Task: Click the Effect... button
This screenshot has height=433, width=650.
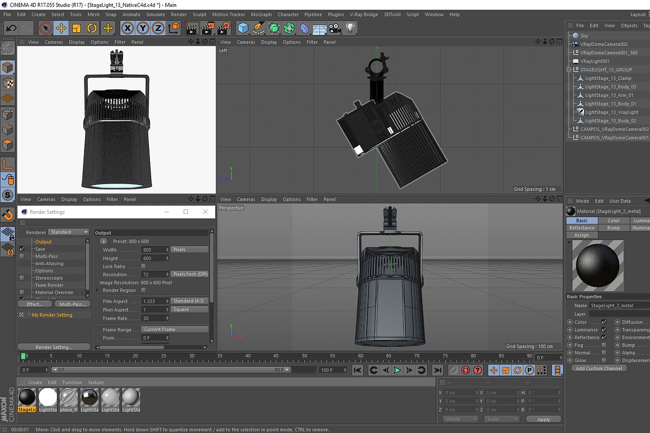Action: pyautogui.click(x=35, y=304)
